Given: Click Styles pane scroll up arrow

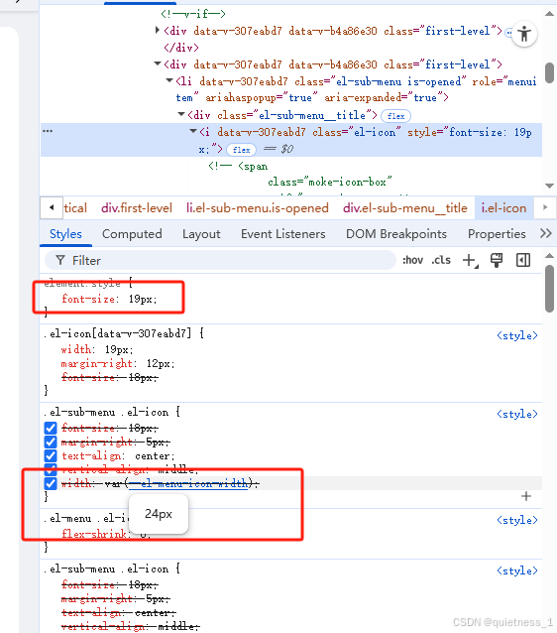Looking at the screenshot, I should [x=549, y=256].
